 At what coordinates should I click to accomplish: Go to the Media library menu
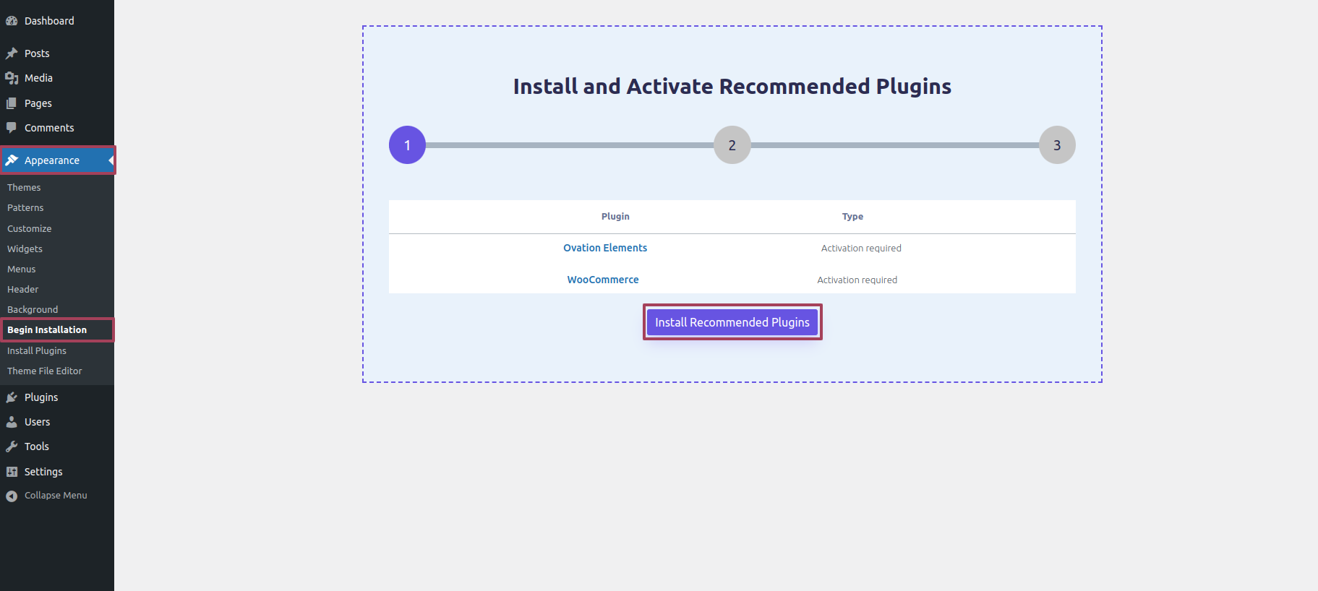coord(38,78)
